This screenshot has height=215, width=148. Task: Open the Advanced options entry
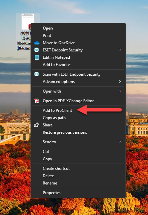78,81
